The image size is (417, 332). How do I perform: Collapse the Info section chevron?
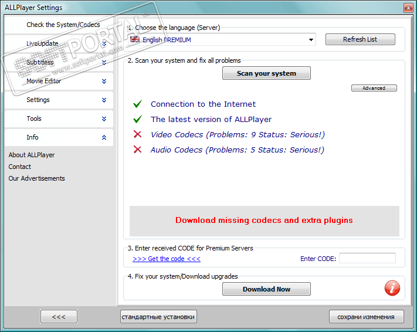104,137
